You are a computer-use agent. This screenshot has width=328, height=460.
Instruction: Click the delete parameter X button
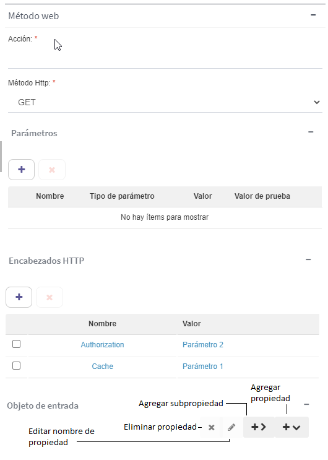52,170
